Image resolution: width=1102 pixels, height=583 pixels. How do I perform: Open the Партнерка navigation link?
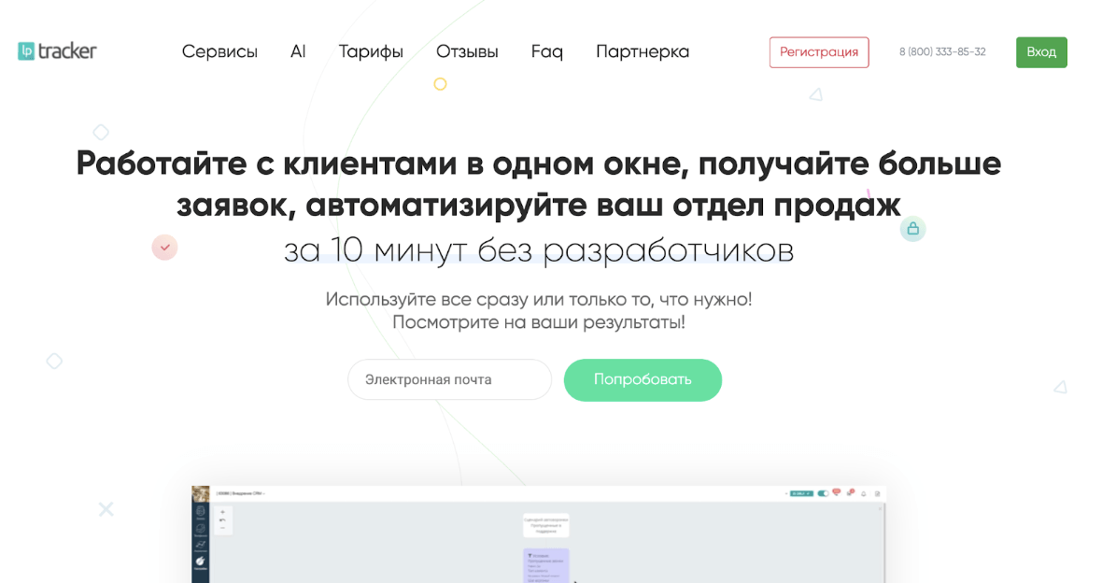643,52
